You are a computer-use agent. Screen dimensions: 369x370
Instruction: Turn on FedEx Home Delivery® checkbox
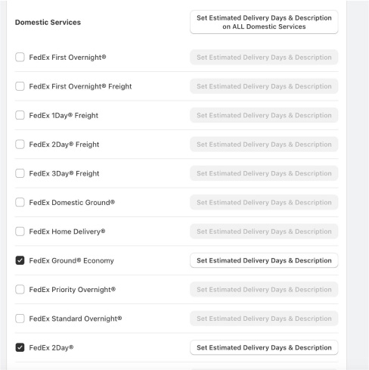pyautogui.click(x=20, y=232)
